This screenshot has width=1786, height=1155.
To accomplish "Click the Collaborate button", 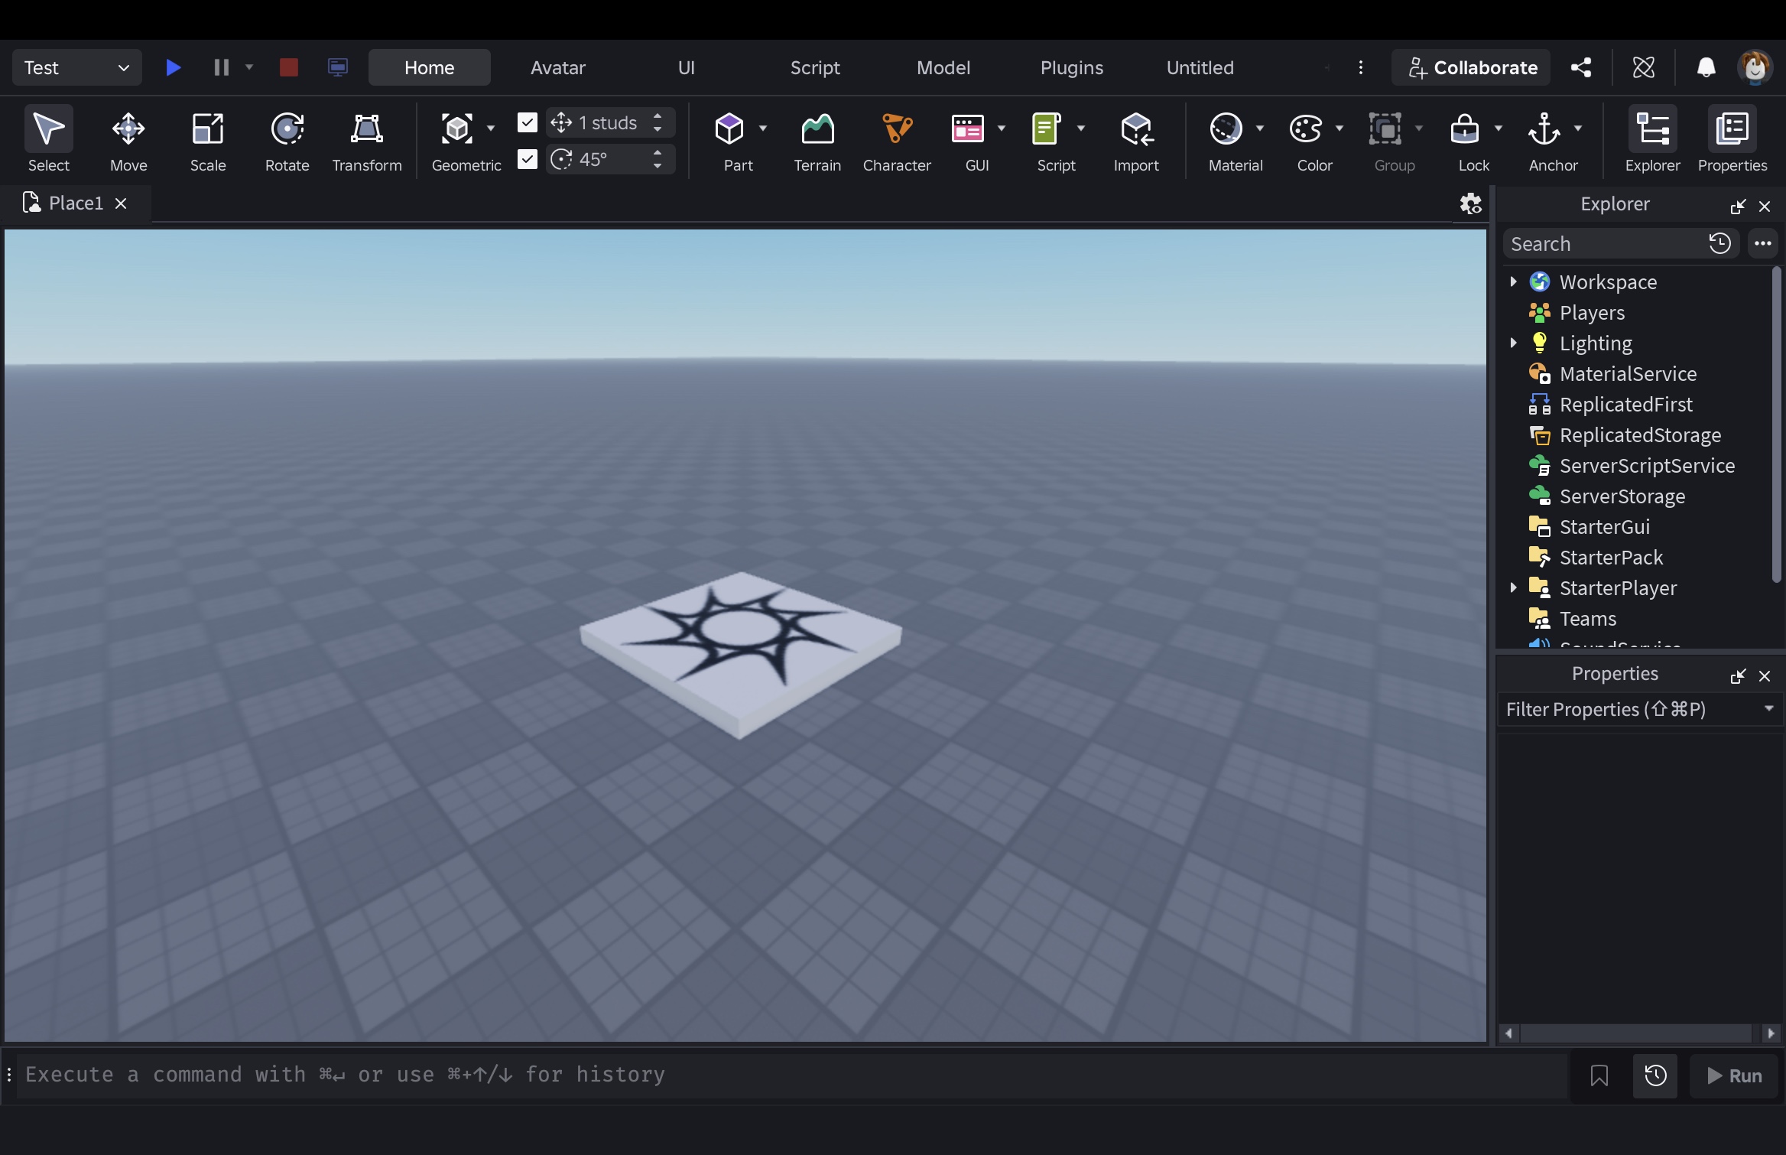I will [1471, 67].
